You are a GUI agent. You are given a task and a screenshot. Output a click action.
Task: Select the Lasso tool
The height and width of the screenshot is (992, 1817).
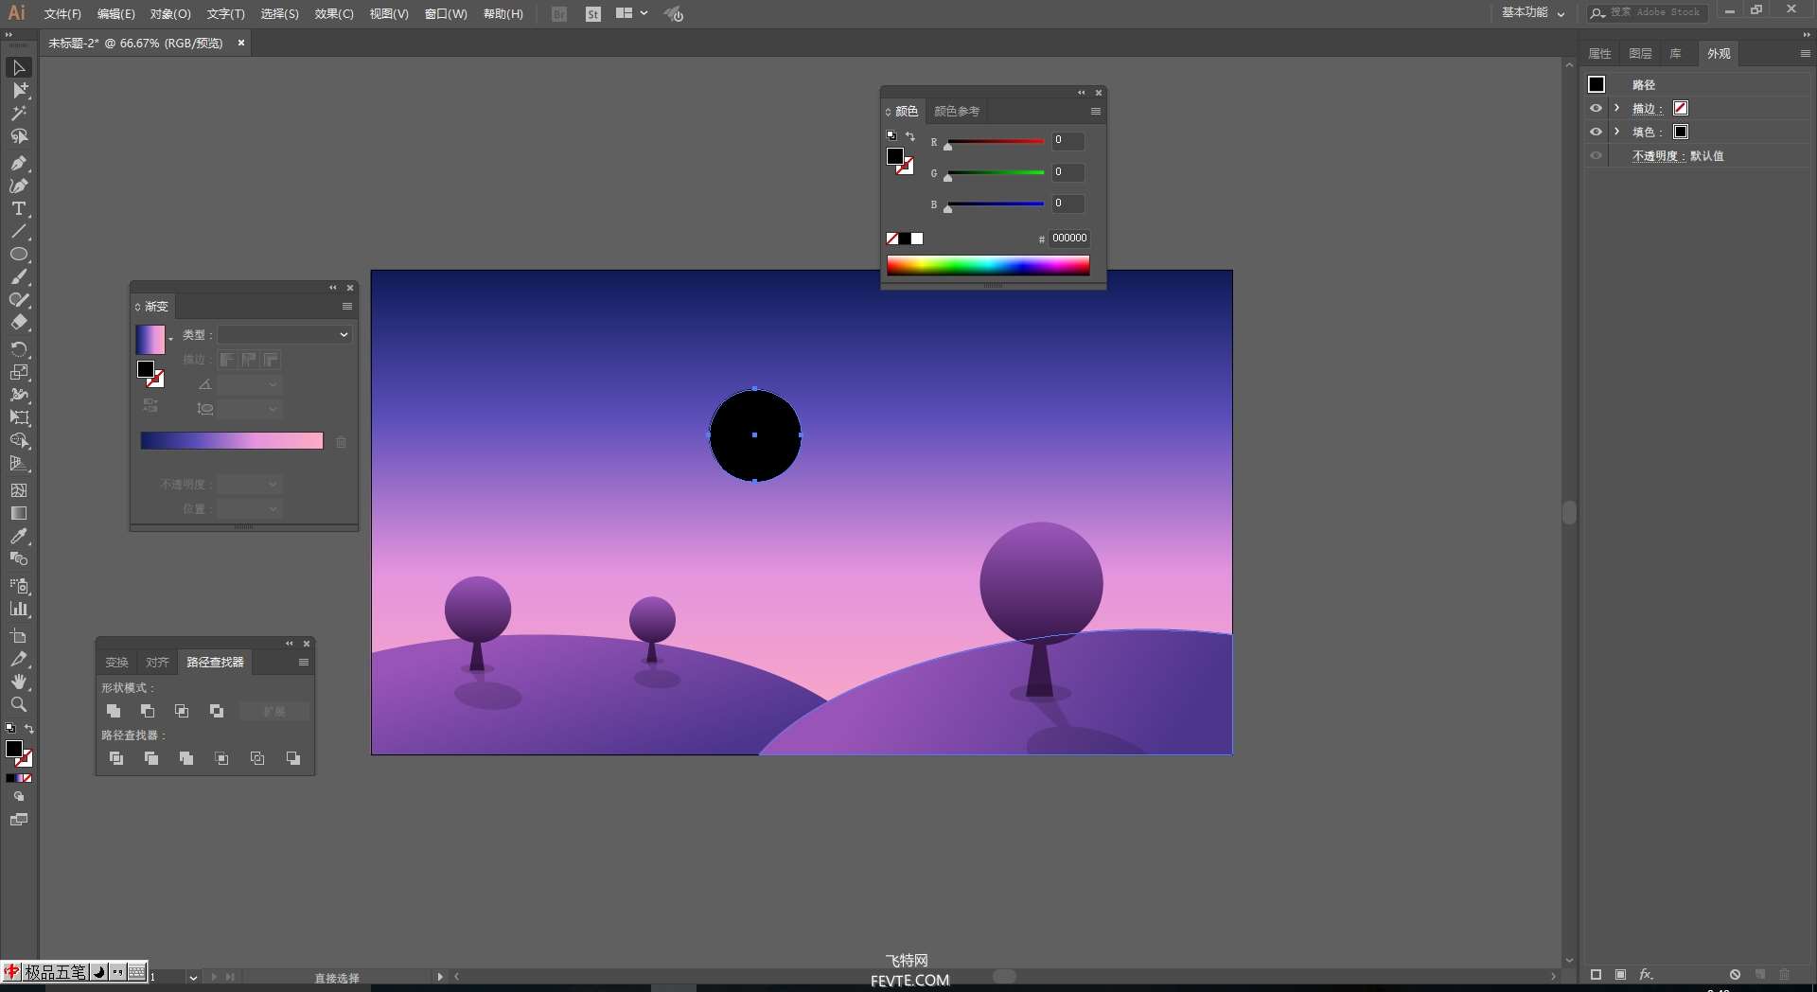tap(19, 137)
